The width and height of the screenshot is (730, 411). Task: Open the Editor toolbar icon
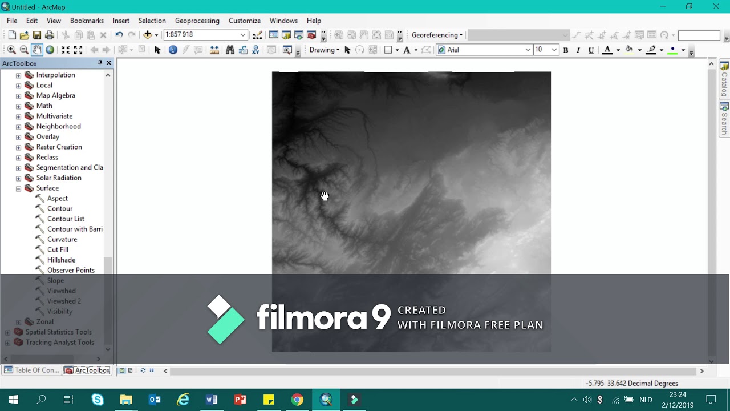click(x=257, y=35)
